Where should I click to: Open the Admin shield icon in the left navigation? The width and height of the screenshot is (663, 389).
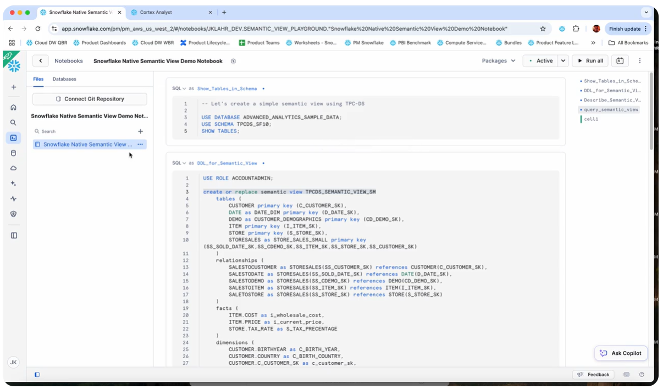coord(14,214)
